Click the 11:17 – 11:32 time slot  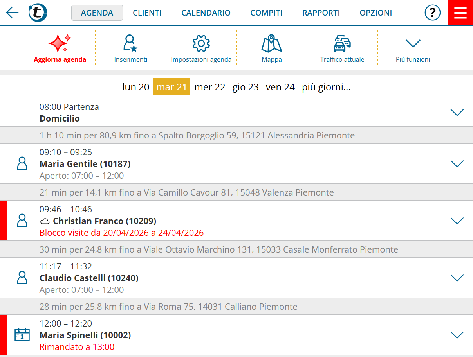coord(66,266)
